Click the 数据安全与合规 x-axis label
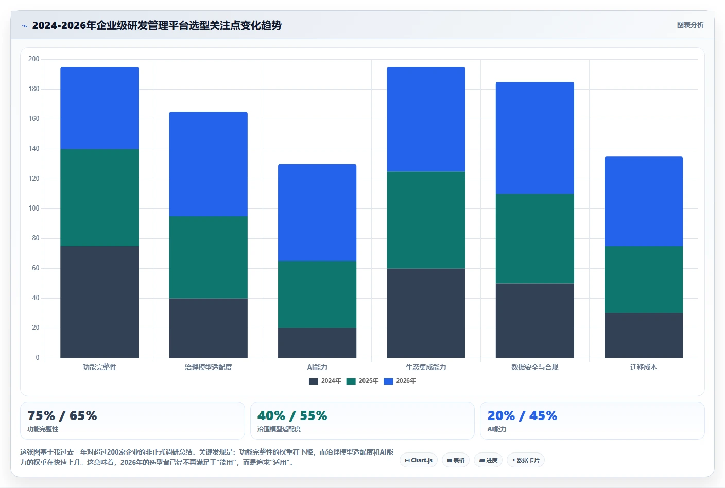Image resolution: width=725 pixels, height=488 pixels. pos(535,367)
